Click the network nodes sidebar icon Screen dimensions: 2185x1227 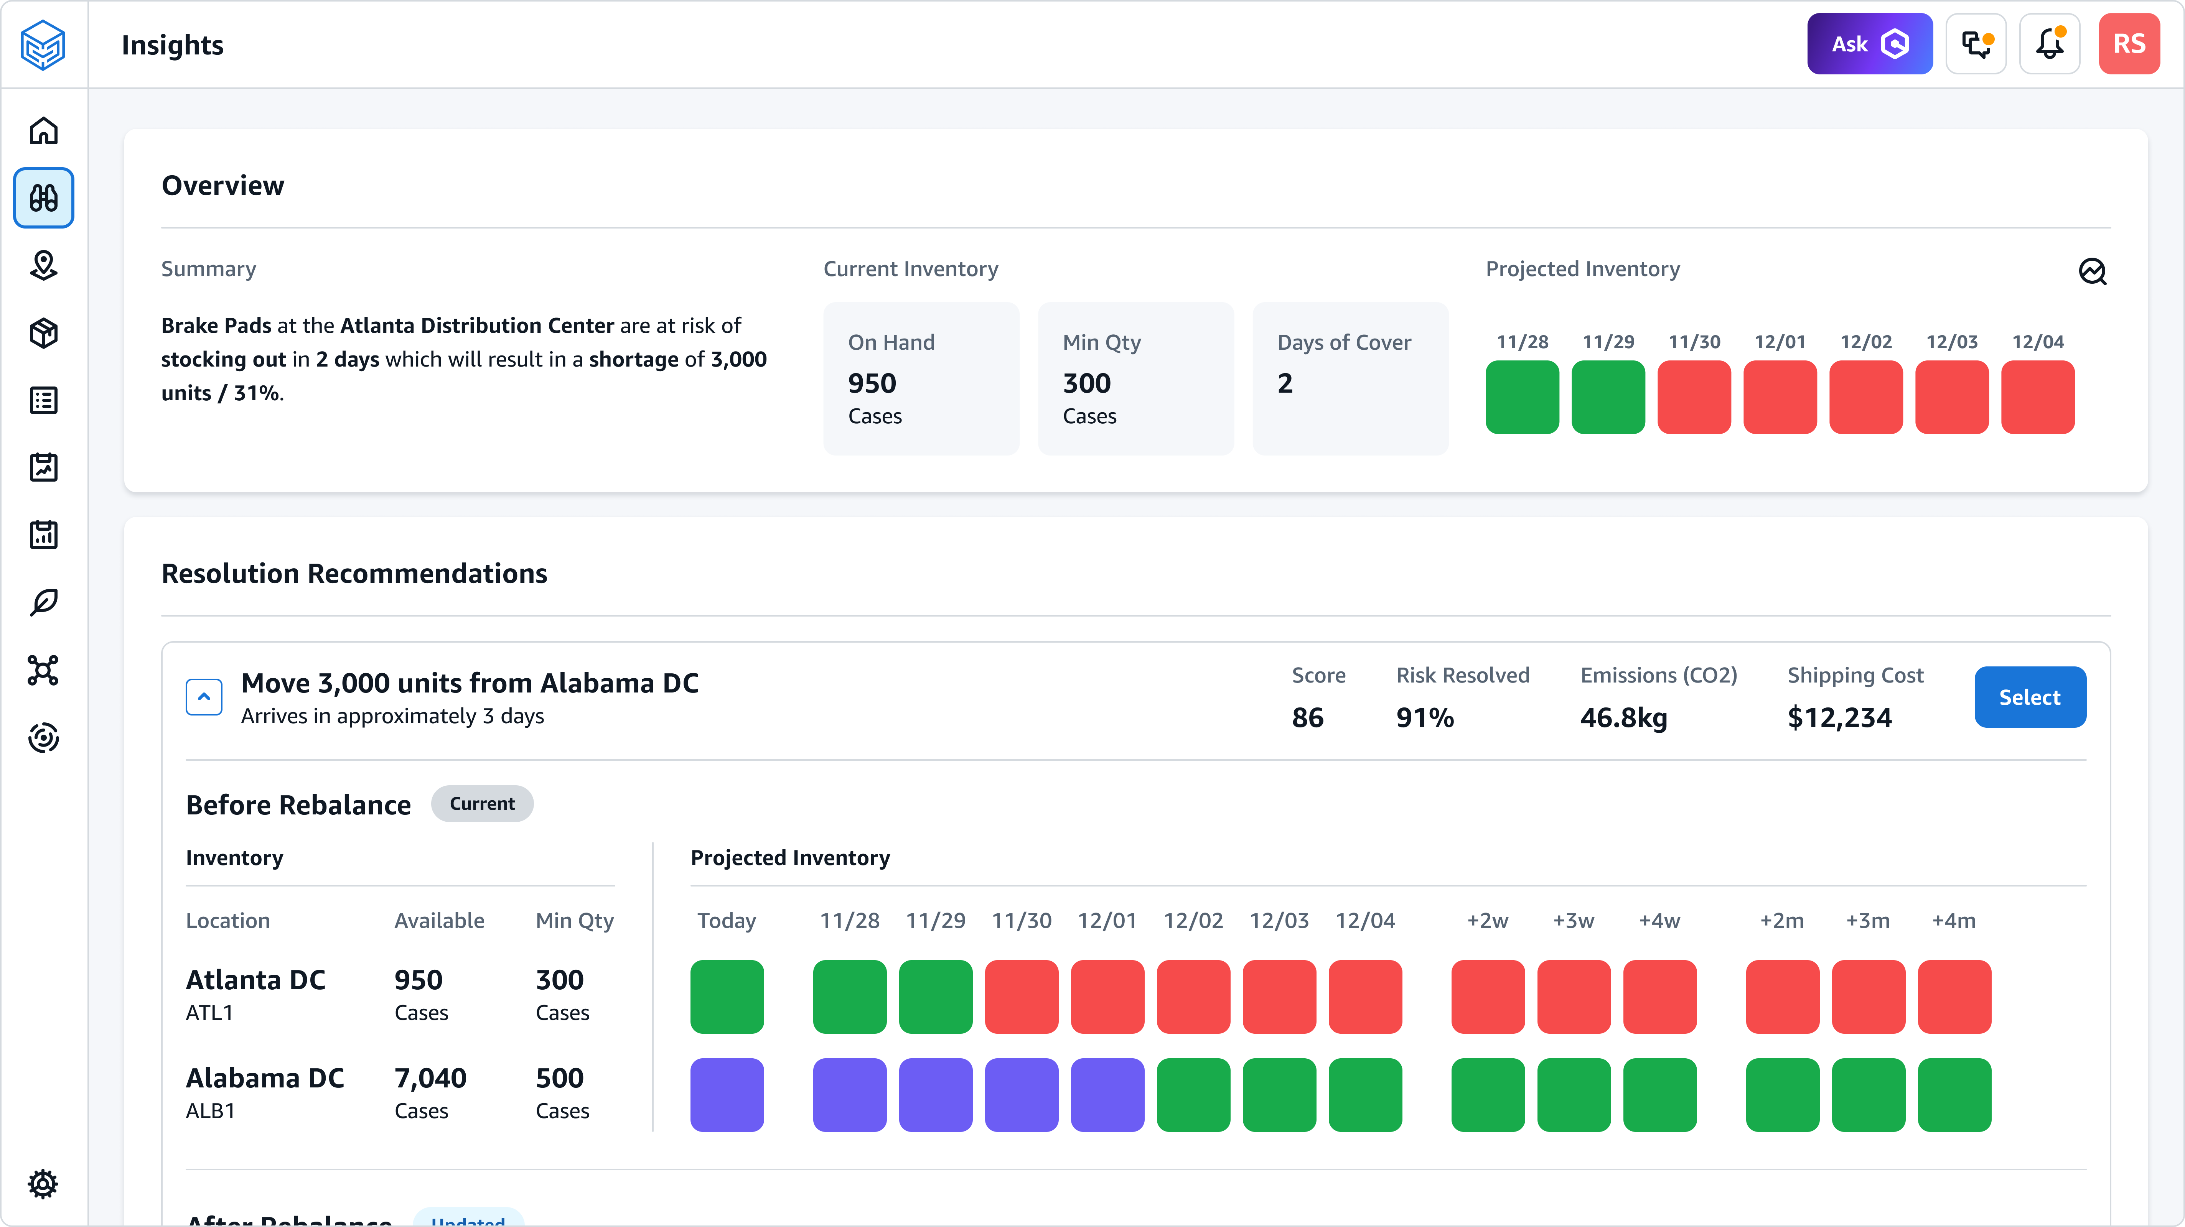[43, 670]
